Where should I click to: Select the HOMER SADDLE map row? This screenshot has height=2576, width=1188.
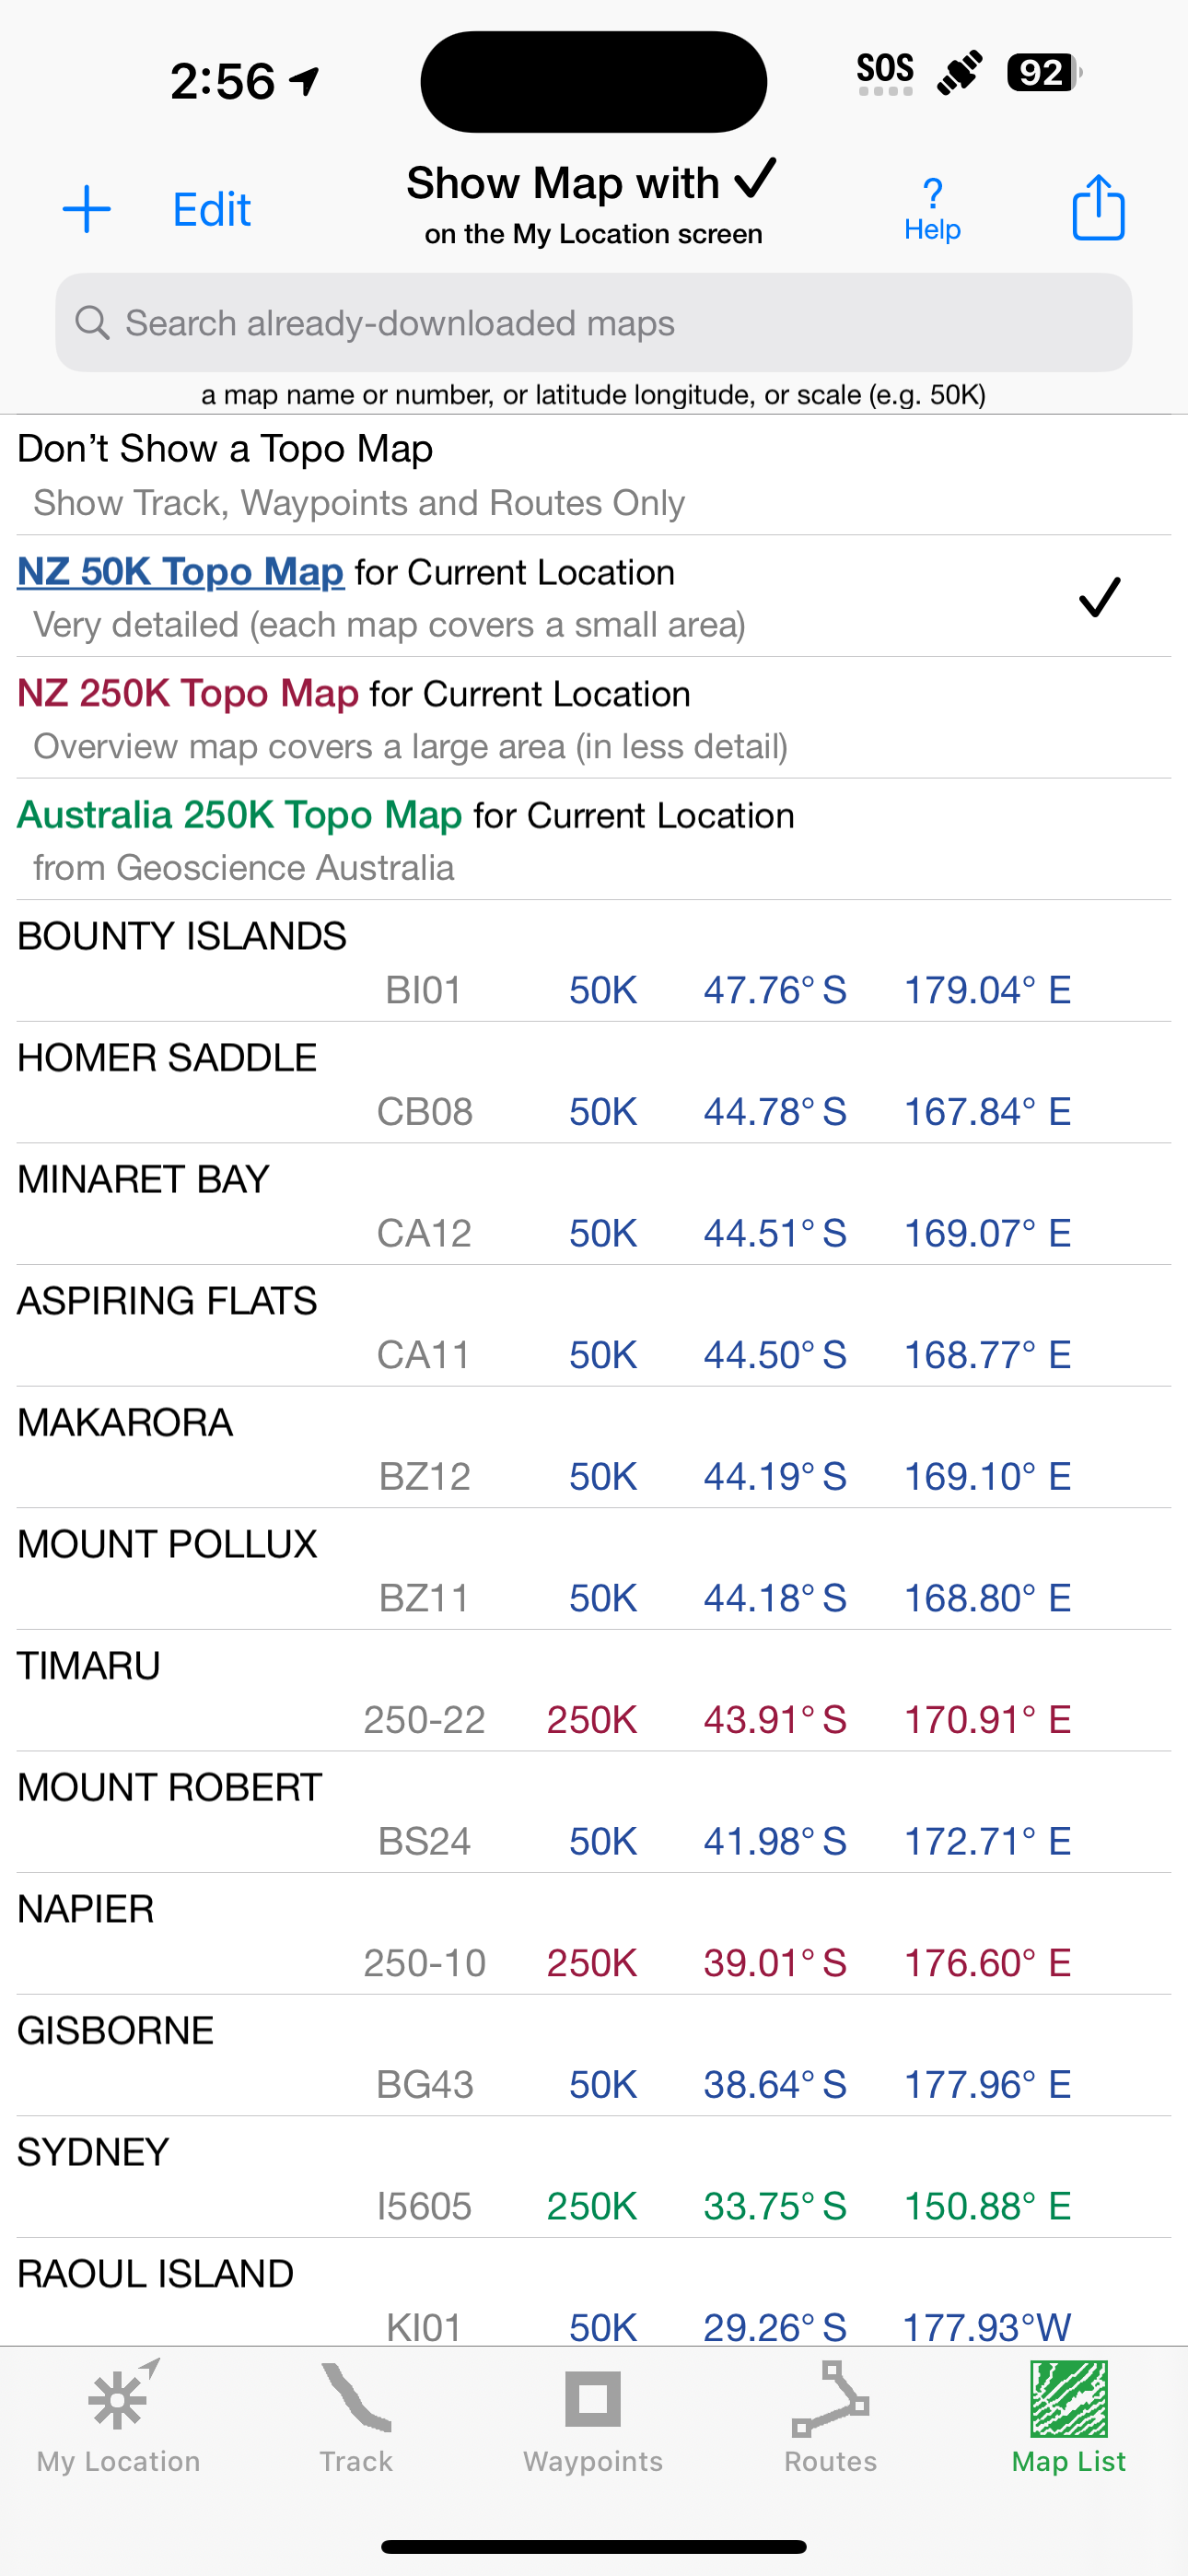tap(594, 1083)
